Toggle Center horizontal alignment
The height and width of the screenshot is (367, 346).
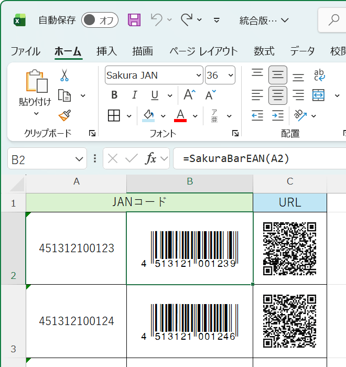pyautogui.click(x=278, y=95)
